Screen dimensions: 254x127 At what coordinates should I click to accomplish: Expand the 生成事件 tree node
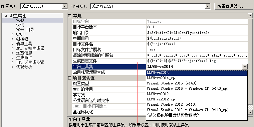12,58
